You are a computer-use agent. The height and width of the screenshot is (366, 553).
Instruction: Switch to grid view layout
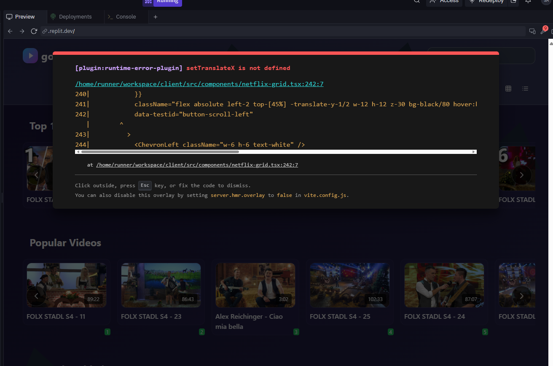(x=508, y=89)
